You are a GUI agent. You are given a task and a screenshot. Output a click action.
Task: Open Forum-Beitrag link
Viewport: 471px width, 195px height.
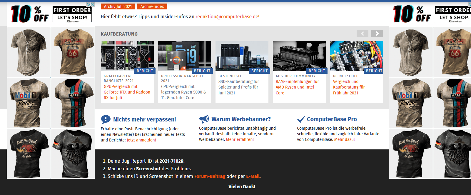coord(210,176)
